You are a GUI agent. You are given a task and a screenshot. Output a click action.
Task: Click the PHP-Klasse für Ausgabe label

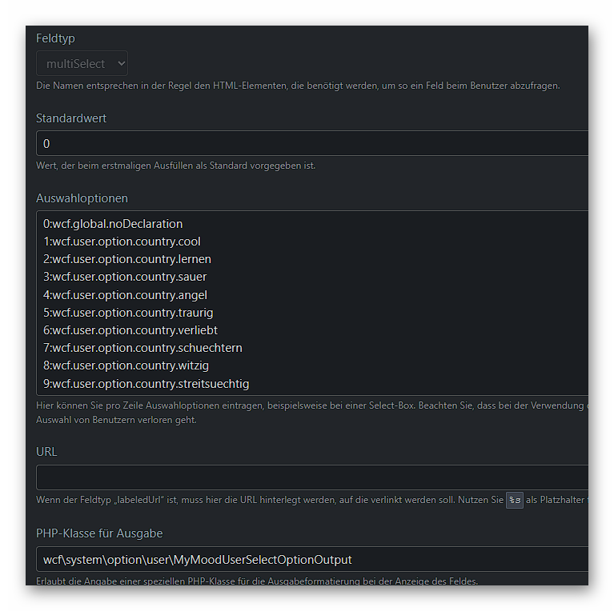[x=99, y=533]
